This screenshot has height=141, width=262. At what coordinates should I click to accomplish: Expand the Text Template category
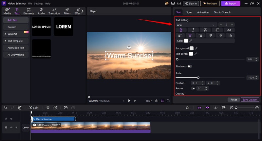5,41
